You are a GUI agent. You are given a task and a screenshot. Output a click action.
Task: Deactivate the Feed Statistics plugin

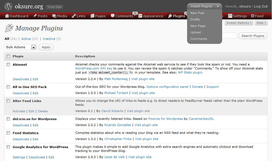point(21,139)
